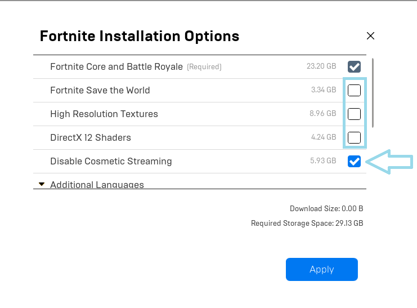This screenshot has width=417, height=308.
Task: Click the Fortnite Installation Options title
Action: [140, 36]
